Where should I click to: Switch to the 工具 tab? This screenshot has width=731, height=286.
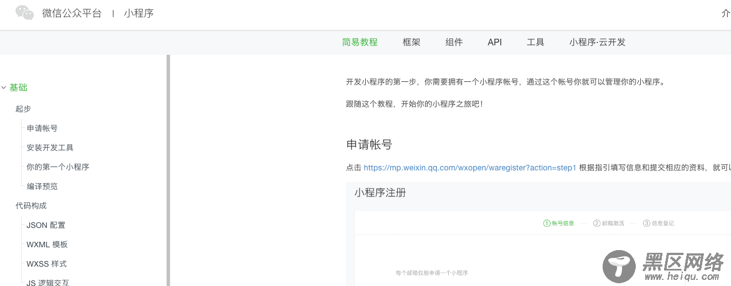(535, 42)
